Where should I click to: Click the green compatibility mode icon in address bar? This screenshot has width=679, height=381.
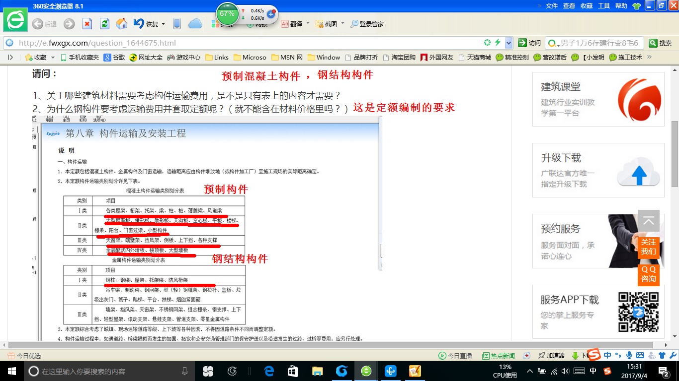pyautogui.click(x=488, y=43)
